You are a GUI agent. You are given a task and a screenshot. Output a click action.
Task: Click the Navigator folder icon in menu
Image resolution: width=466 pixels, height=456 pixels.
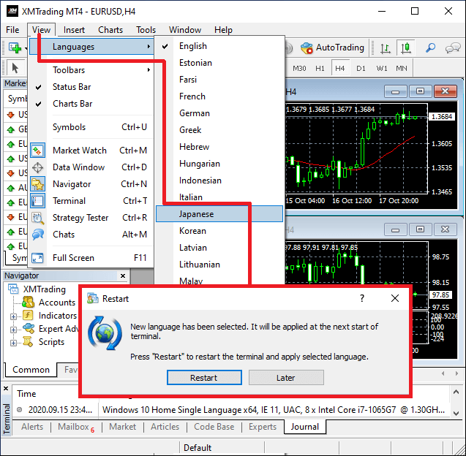pos(39,184)
